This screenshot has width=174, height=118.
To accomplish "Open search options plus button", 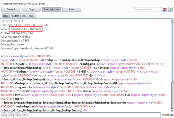I will (17, 115).
